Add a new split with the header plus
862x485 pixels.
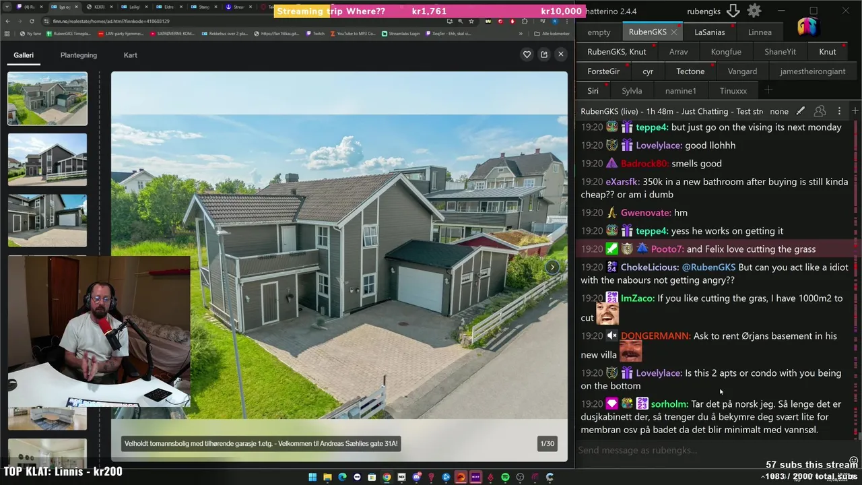pyautogui.click(x=855, y=110)
